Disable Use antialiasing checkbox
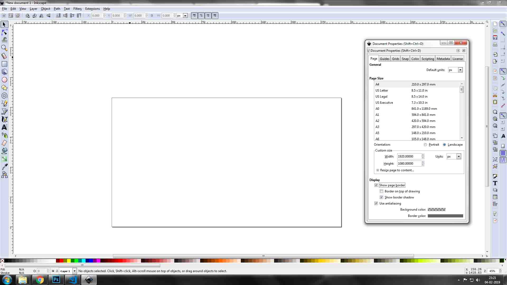Screen dimensions: 507x285 pos(376,203)
